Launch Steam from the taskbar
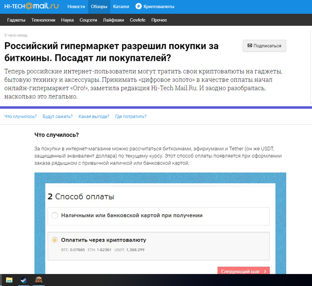 click(24, 280)
